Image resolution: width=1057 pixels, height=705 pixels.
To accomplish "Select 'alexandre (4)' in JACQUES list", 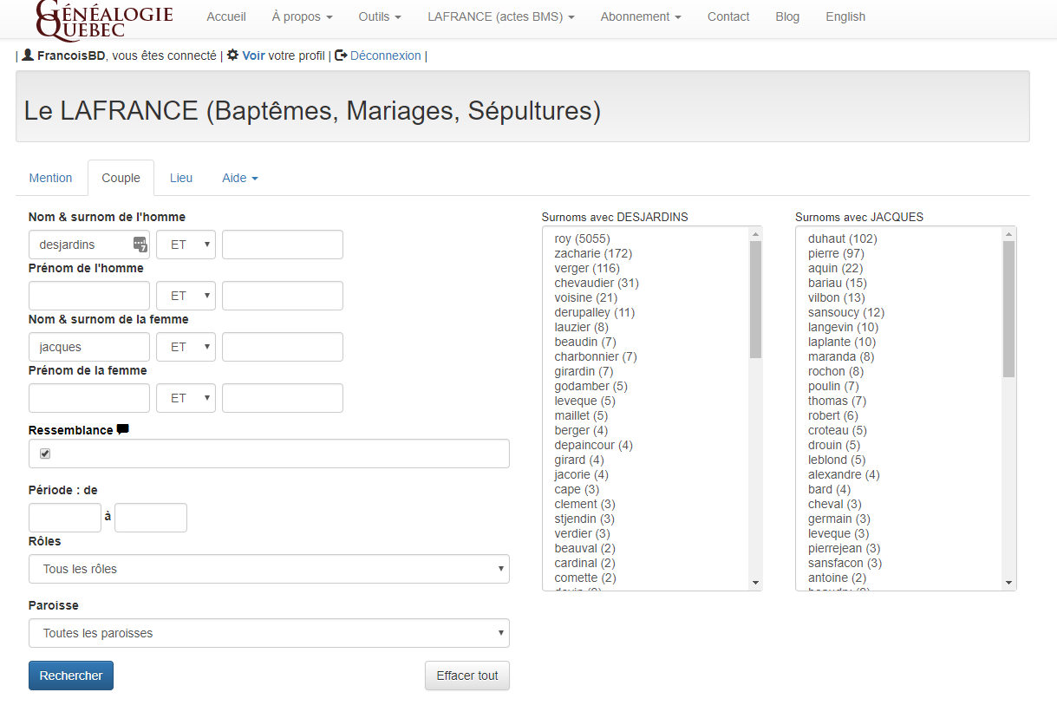I will point(844,474).
